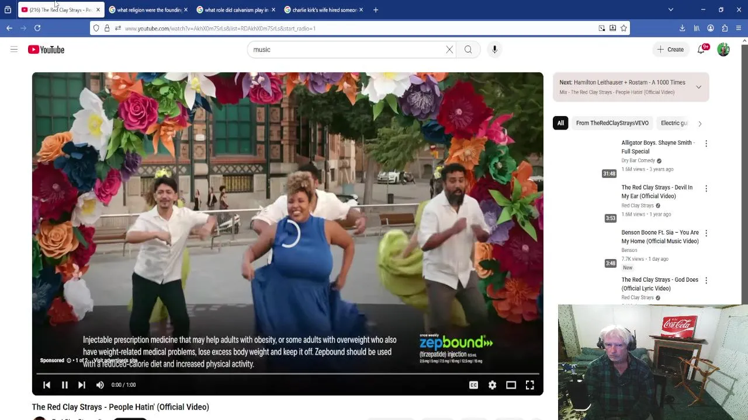Open God Does Official Lyric Video

660,284
